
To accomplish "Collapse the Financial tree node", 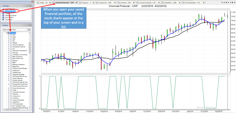I will click(6, 33).
